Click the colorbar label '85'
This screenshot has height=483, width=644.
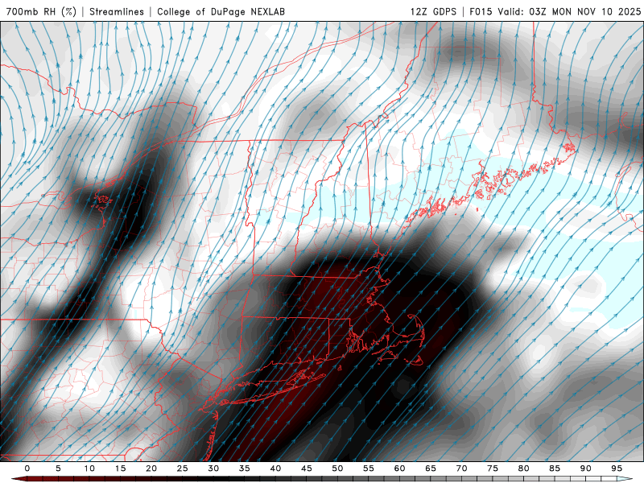coord(555,469)
